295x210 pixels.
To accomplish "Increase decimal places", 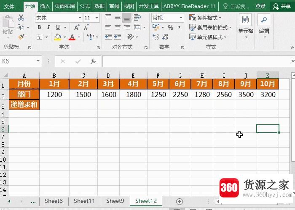I will (x=156, y=37).
